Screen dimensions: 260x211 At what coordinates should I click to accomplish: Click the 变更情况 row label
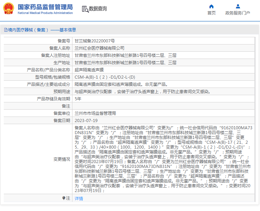(x=62, y=159)
